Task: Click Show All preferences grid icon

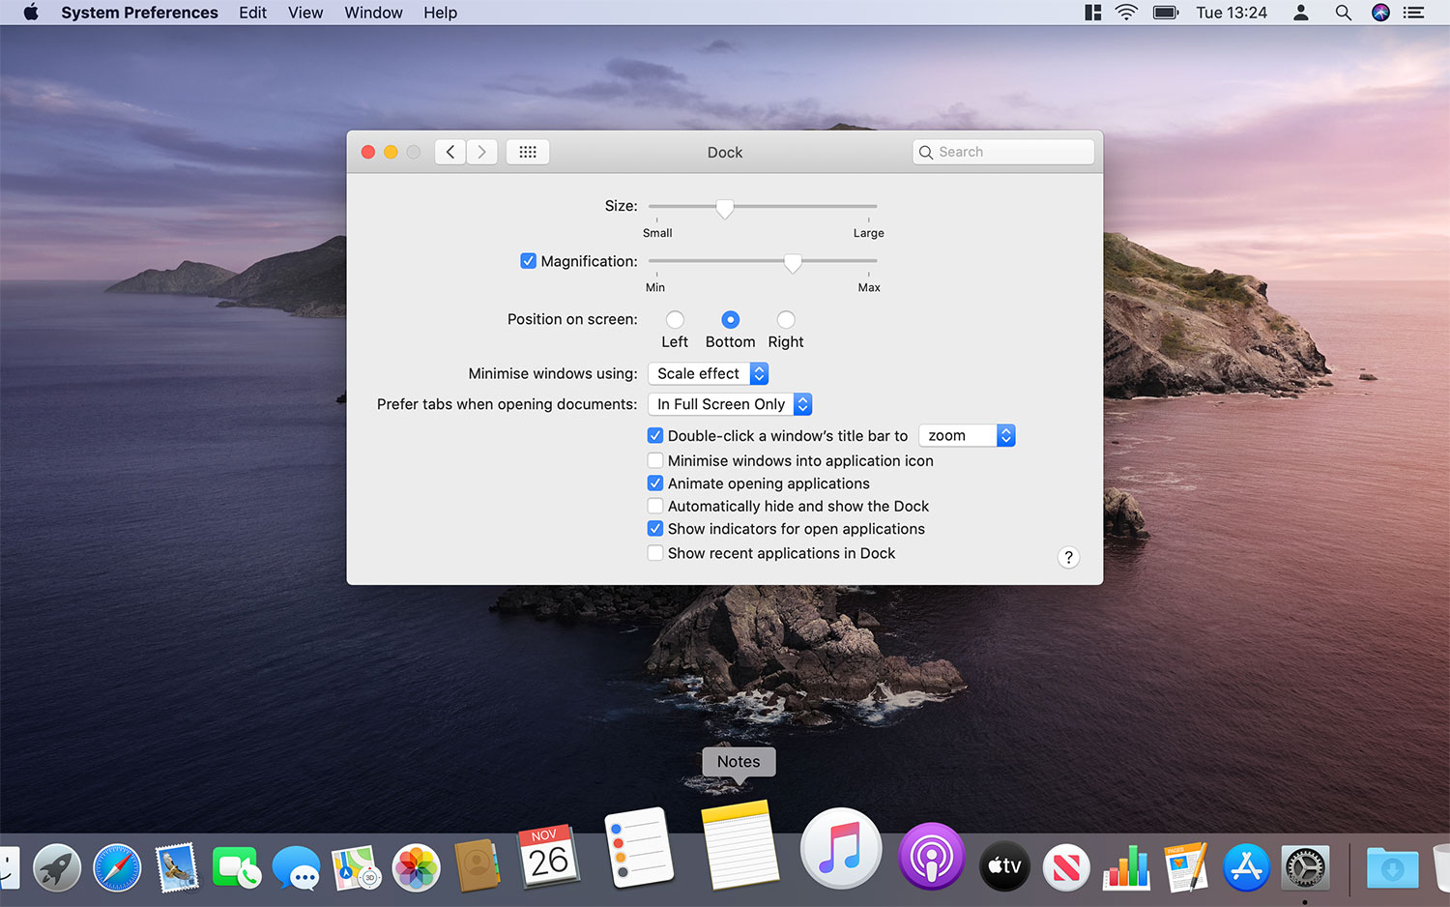Action: pyautogui.click(x=528, y=152)
